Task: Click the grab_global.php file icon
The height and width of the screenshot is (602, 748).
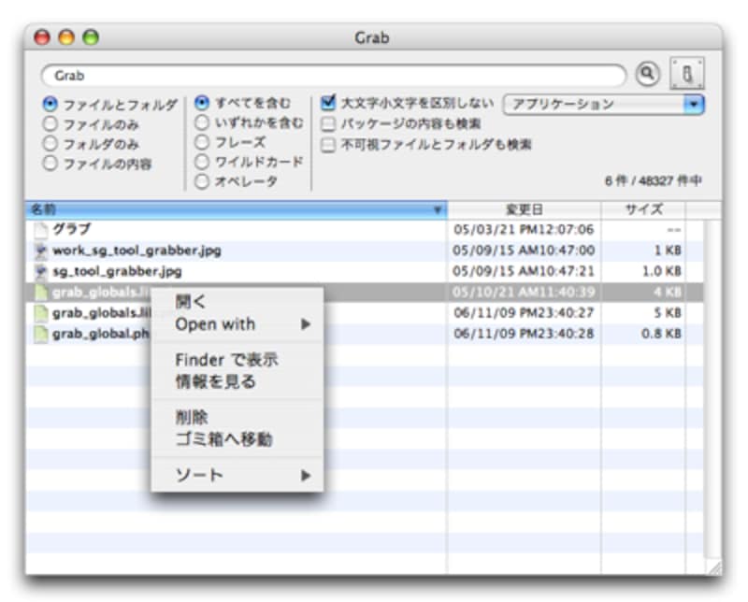Action: coord(40,333)
